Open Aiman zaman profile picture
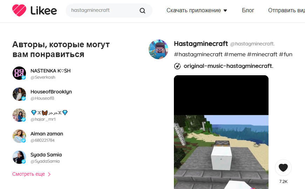Viewport: 305px width, 189px height. click(x=19, y=136)
